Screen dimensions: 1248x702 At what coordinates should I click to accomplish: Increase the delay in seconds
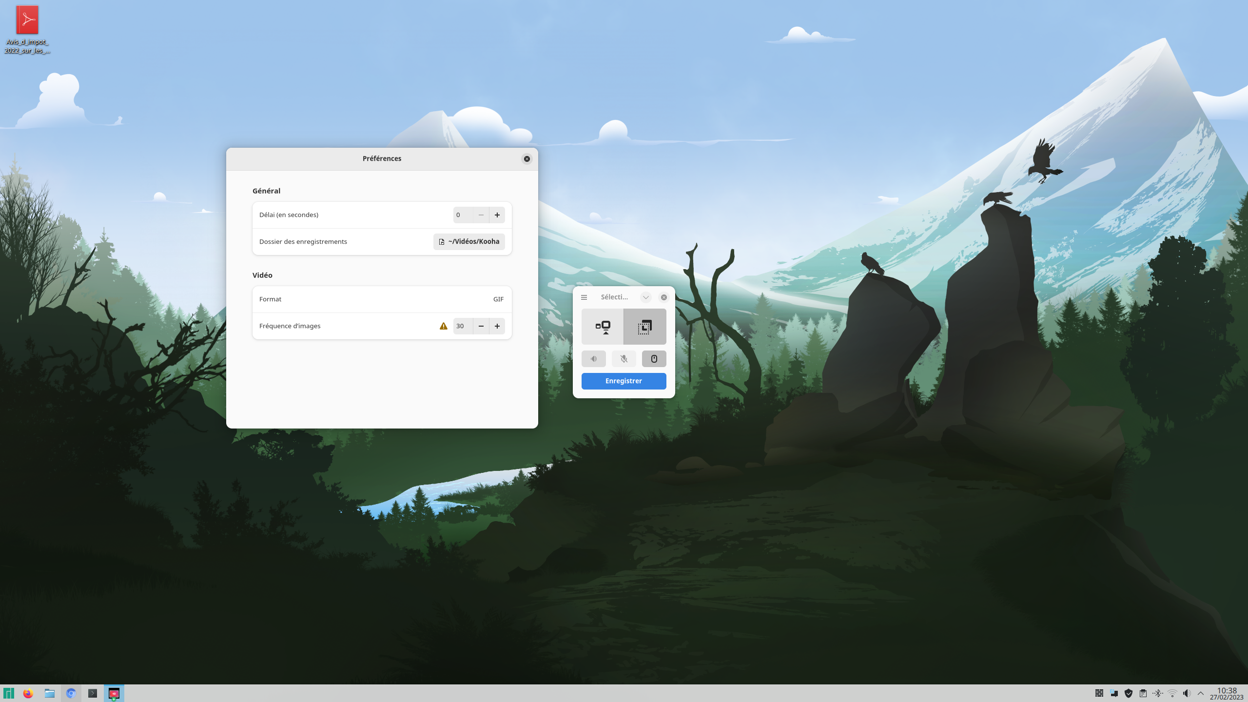tap(497, 215)
